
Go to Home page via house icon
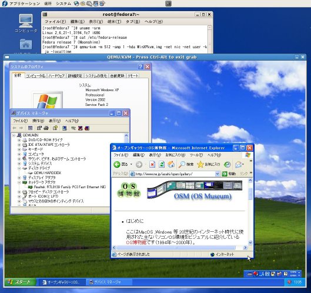171,164
